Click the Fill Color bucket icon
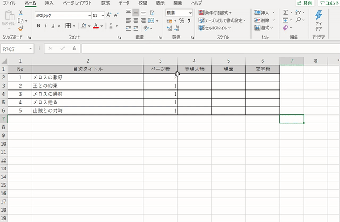 pos(83,26)
